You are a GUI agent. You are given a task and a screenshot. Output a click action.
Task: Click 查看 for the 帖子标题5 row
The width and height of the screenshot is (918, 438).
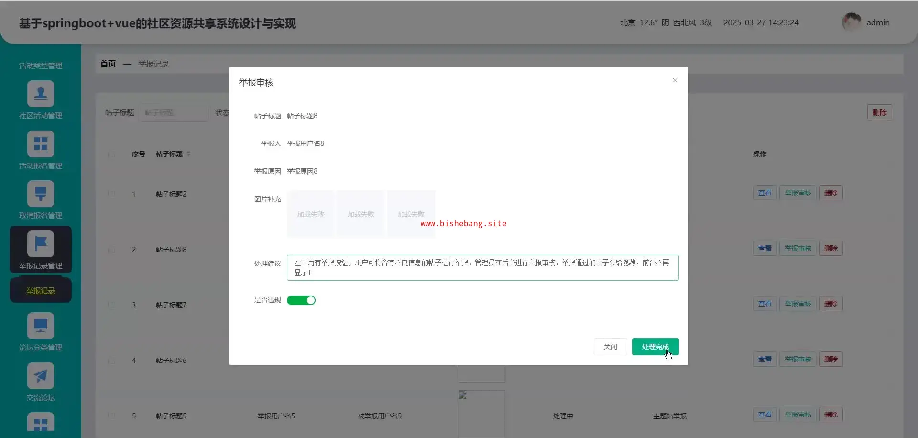click(x=765, y=415)
